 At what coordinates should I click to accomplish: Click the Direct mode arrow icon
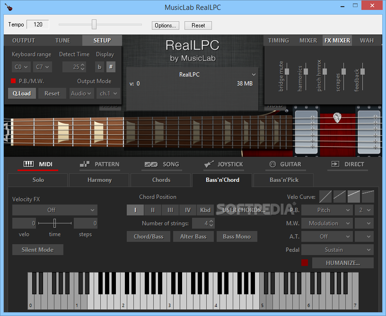(x=335, y=164)
